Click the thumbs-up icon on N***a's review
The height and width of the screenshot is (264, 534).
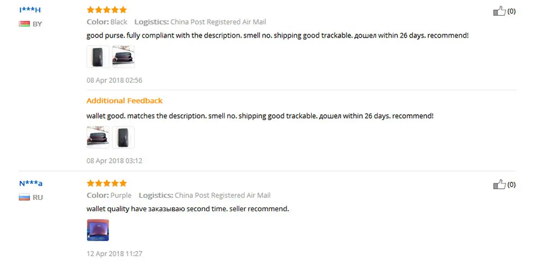click(499, 185)
